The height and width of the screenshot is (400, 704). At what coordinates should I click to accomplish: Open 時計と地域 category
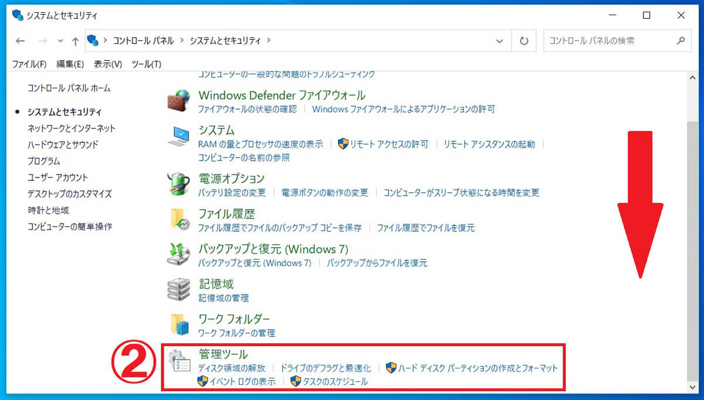click(x=48, y=210)
